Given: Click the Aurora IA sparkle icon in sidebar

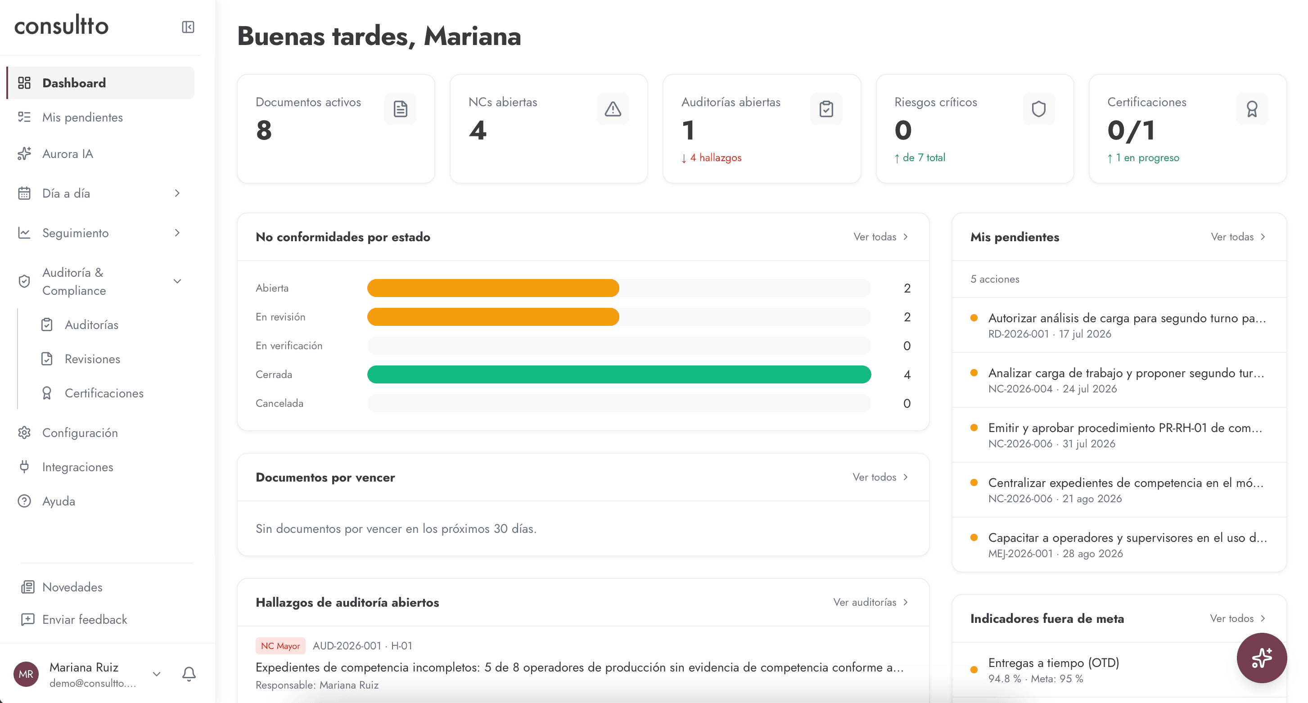Looking at the screenshot, I should (24, 153).
